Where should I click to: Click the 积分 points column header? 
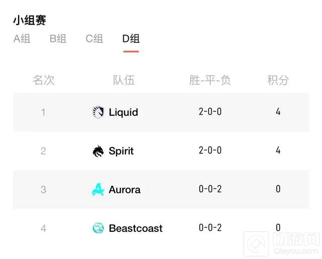point(278,80)
